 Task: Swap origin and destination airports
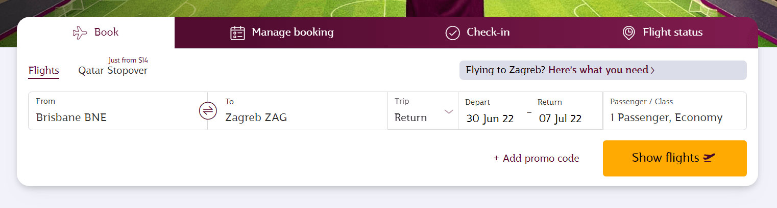208,111
